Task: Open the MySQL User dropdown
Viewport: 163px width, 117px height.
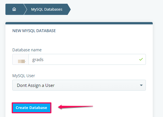Action: [x=79, y=85]
